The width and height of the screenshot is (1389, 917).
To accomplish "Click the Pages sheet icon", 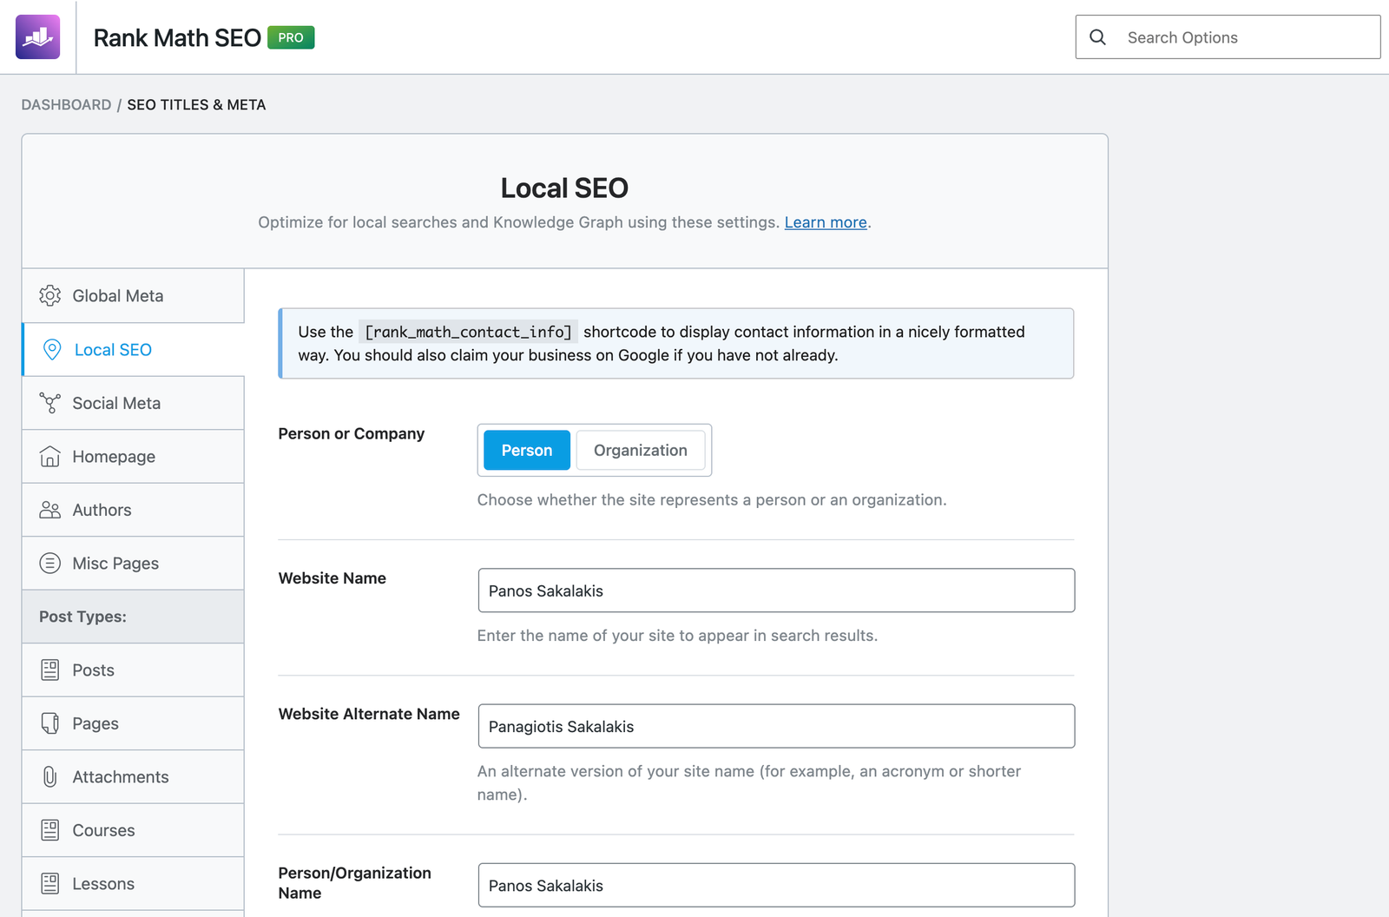I will [x=50, y=723].
